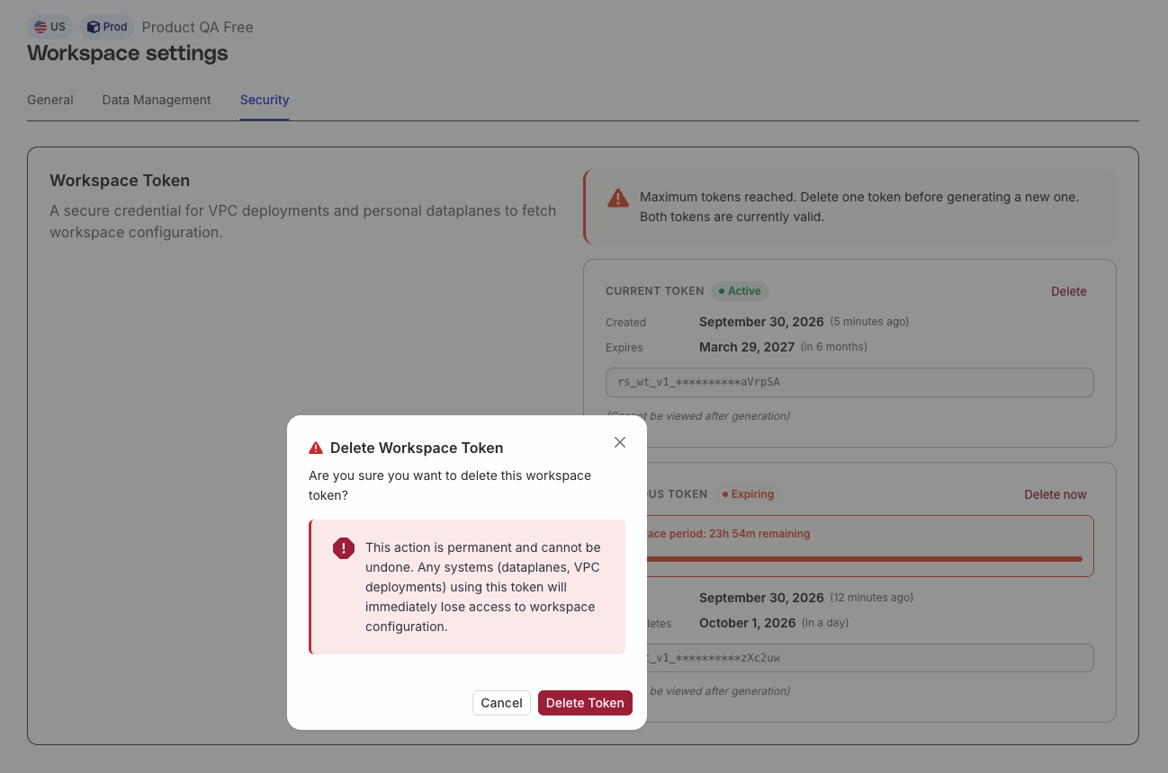
Task: Click the red exclamation icon in dialog warning
Action: 344,548
